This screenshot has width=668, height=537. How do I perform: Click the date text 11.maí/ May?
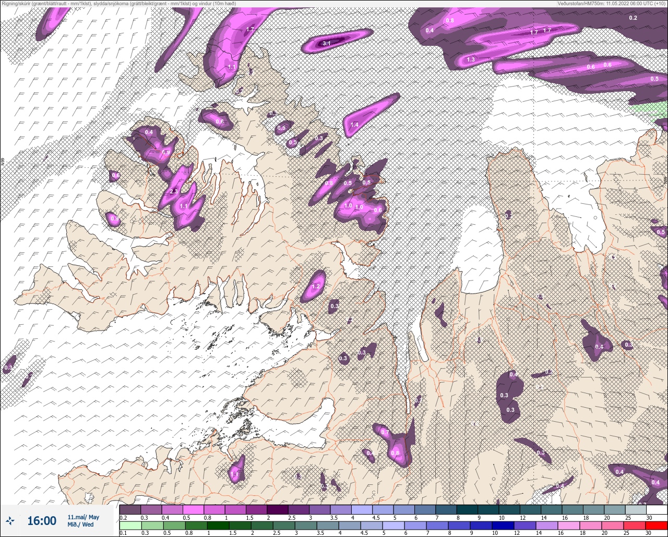pyautogui.click(x=83, y=517)
